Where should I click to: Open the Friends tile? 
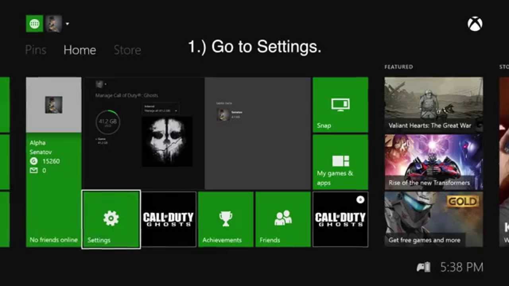click(283, 219)
